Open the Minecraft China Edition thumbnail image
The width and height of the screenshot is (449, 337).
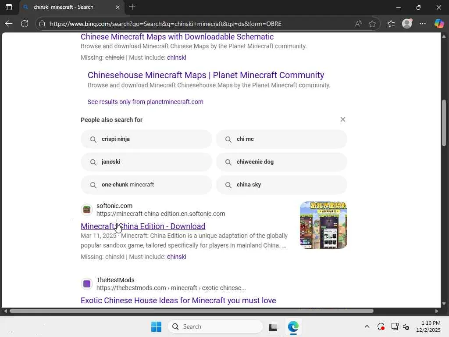pos(323,225)
